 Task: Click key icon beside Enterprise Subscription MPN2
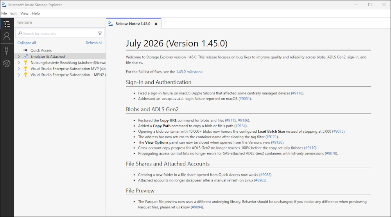click(25, 75)
